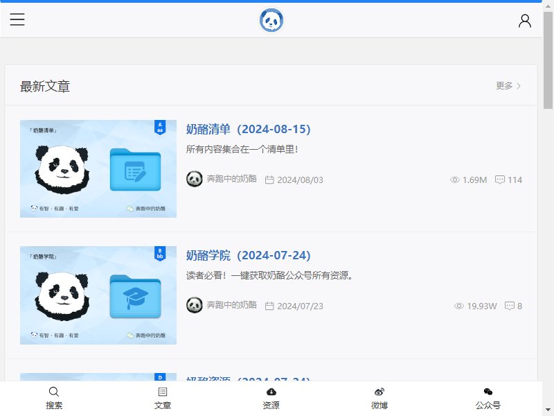The image size is (554, 416).
Task: Click author avatar in 奶酪学院 row
Action: tap(195, 305)
